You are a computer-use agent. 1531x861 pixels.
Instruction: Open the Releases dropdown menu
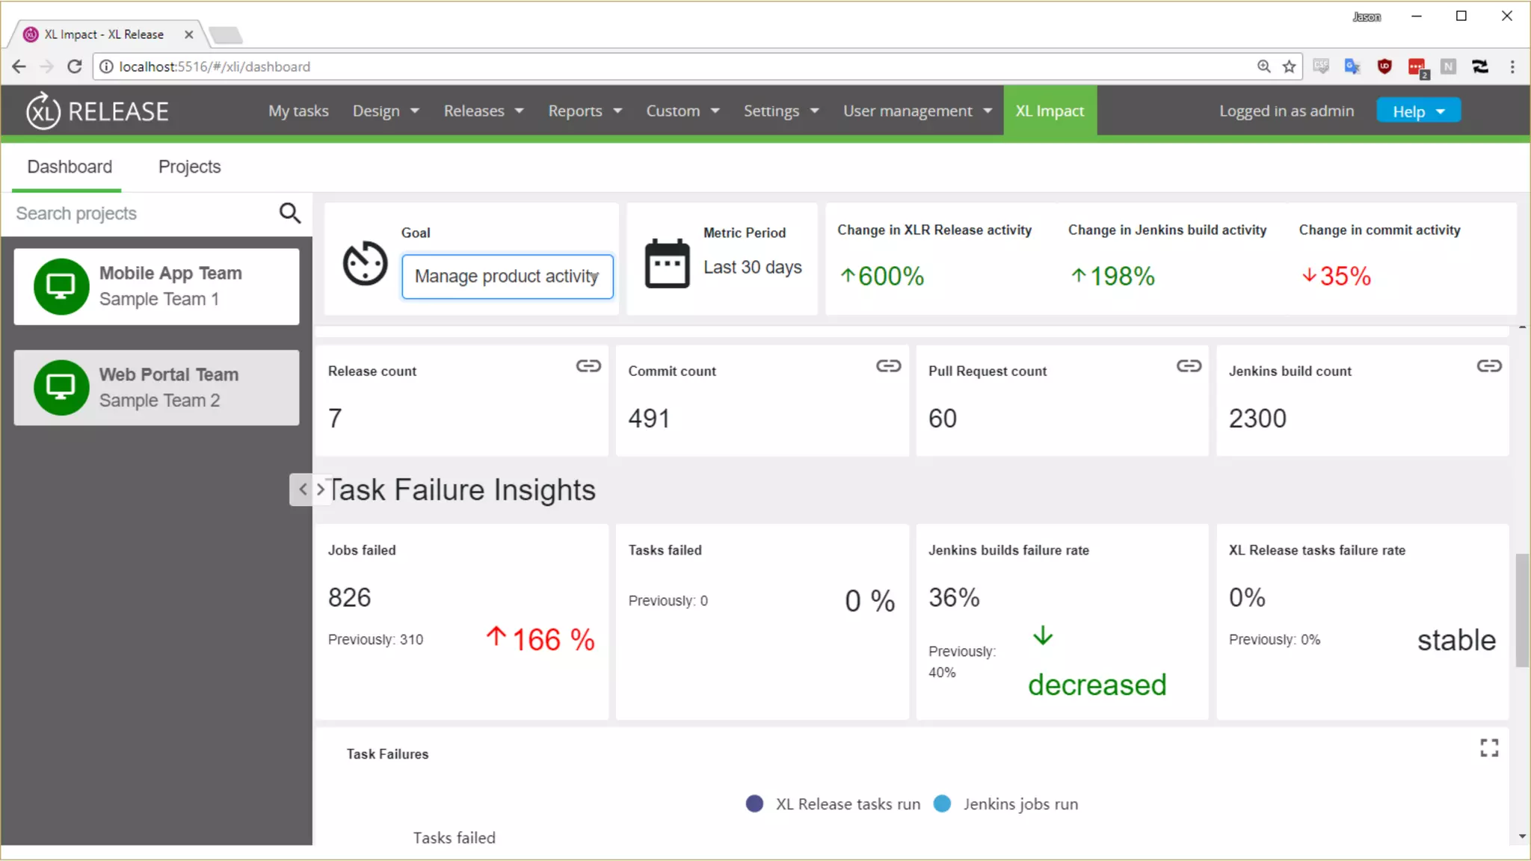(x=483, y=111)
